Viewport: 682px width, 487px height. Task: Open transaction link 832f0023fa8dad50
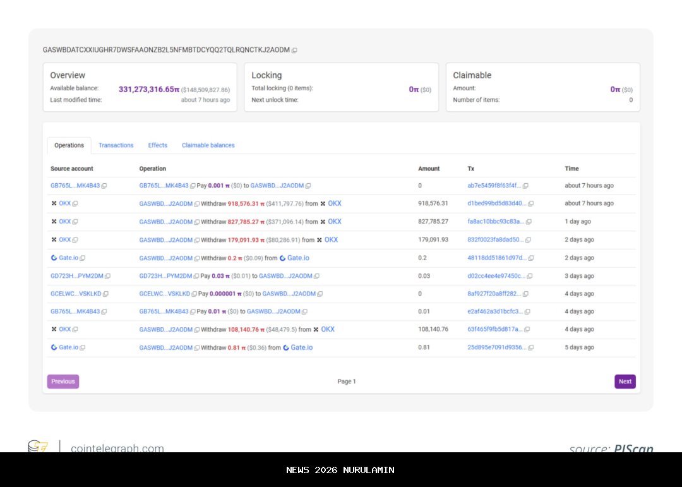tap(495, 239)
